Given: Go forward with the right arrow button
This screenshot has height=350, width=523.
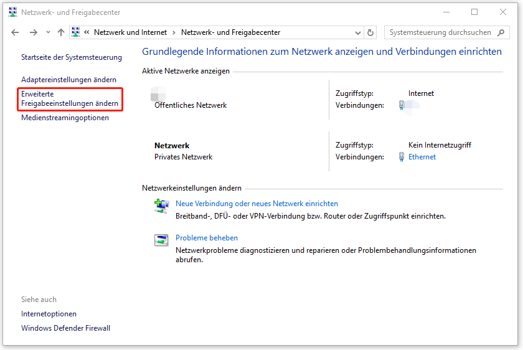Looking at the screenshot, I should [34, 32].
